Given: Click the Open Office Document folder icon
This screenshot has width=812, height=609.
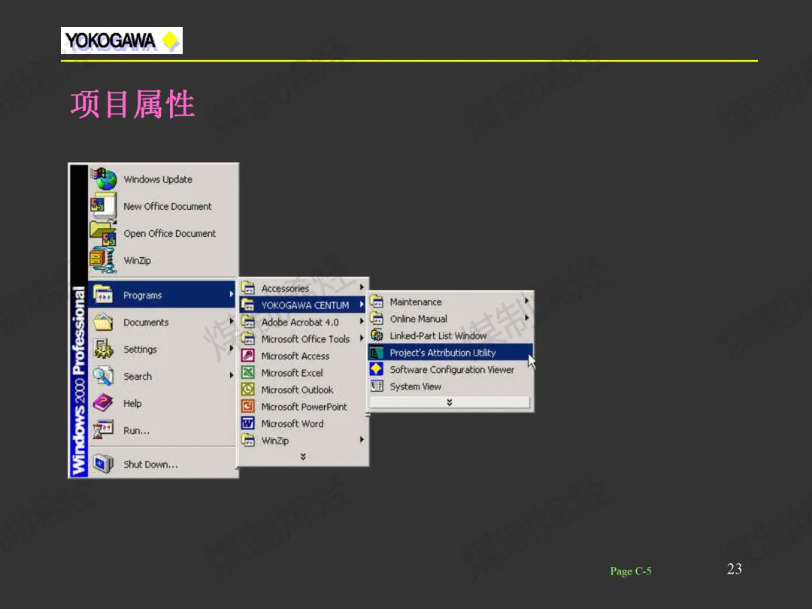Looking at the screenshot, I should 103,233.
